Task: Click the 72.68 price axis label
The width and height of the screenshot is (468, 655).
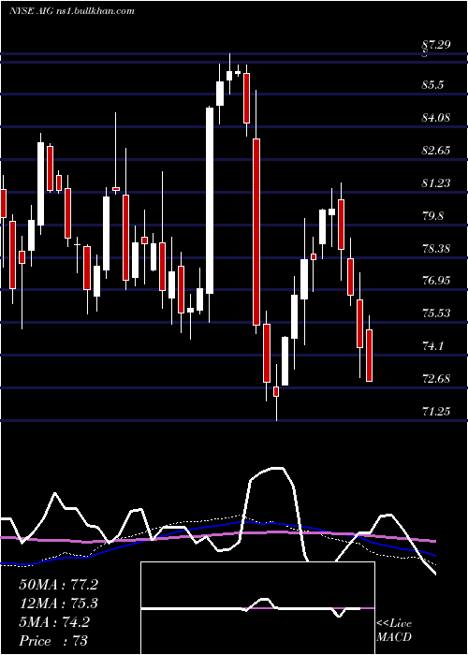Action: (436, 379)
